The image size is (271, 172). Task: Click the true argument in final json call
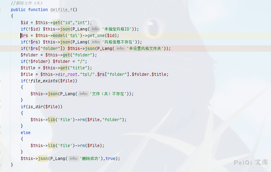point(110,158)
